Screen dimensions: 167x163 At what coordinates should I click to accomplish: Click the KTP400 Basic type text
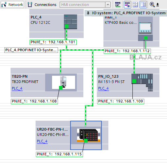(x=121, y=22)
